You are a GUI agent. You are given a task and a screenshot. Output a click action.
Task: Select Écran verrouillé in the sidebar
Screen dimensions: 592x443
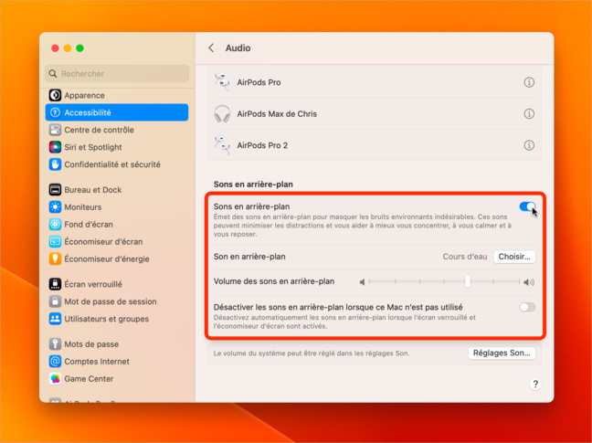[x=117, y=284]
